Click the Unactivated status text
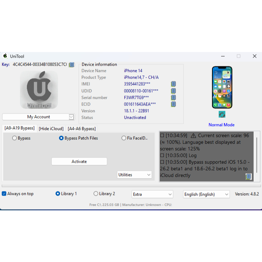 coord(135,117)
